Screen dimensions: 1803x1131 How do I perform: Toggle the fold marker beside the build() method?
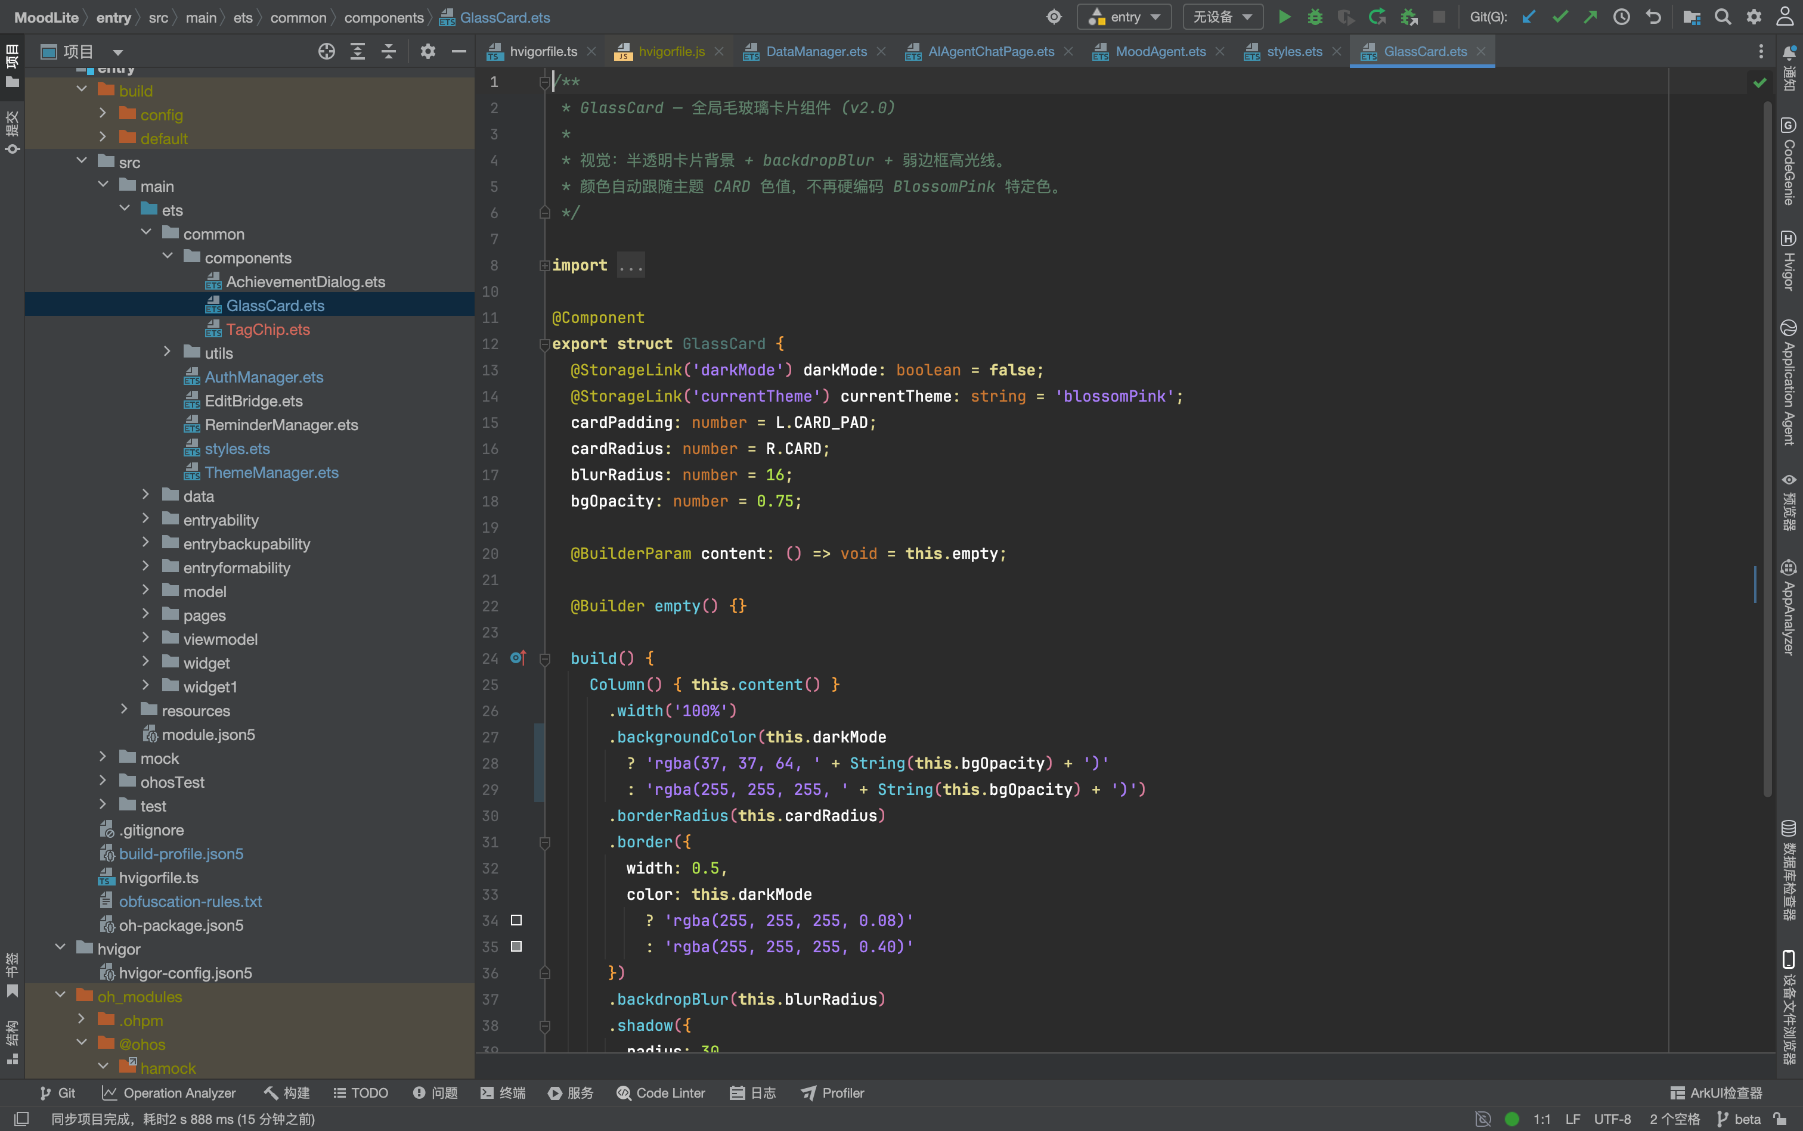544,659
